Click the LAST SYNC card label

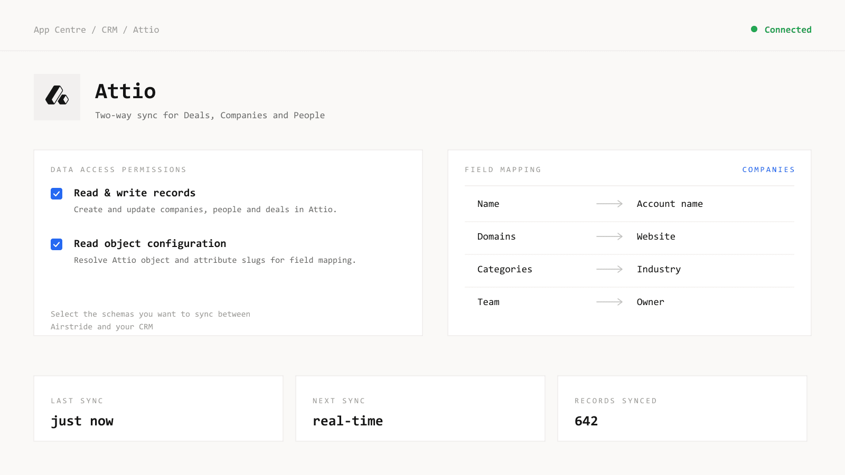77,401
